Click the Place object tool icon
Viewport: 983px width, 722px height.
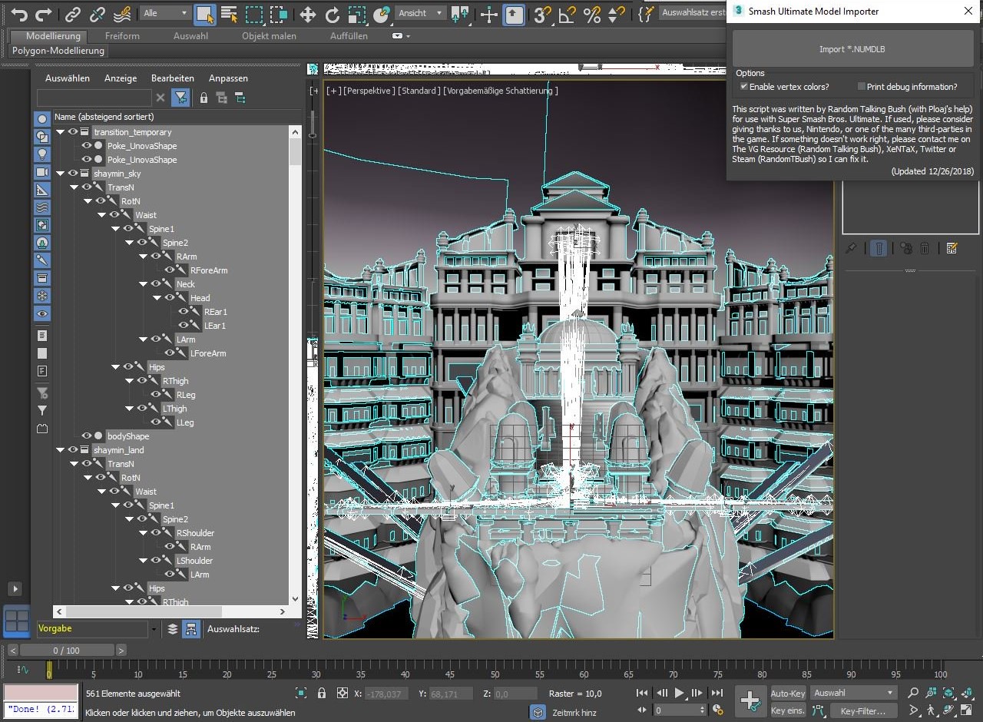(382, 14)
